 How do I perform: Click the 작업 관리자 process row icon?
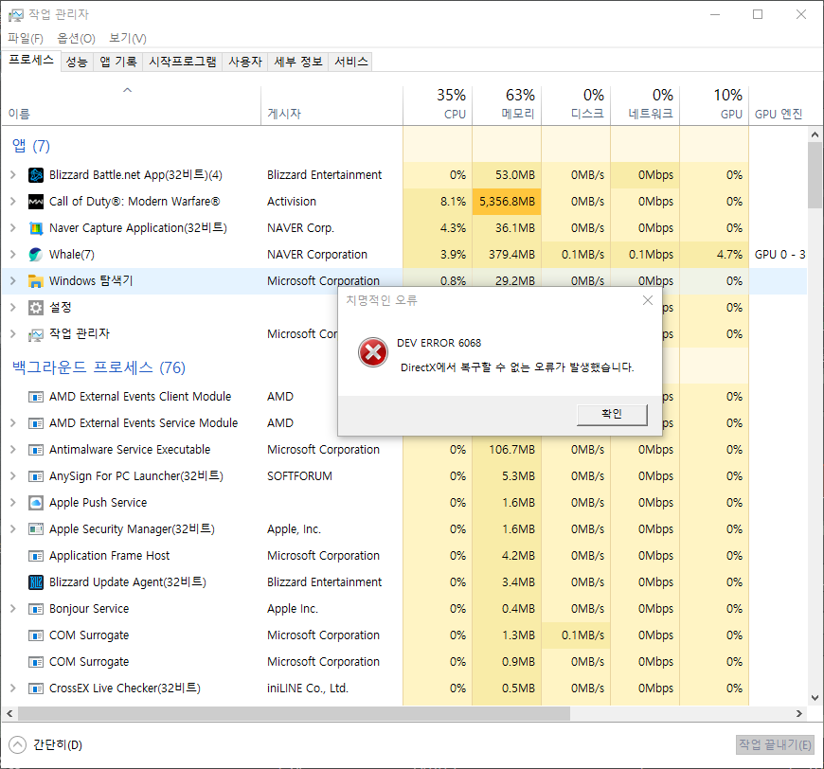click(x=36, y=334)
